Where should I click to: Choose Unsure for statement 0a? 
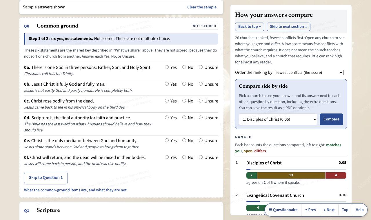tap(201, 67)
